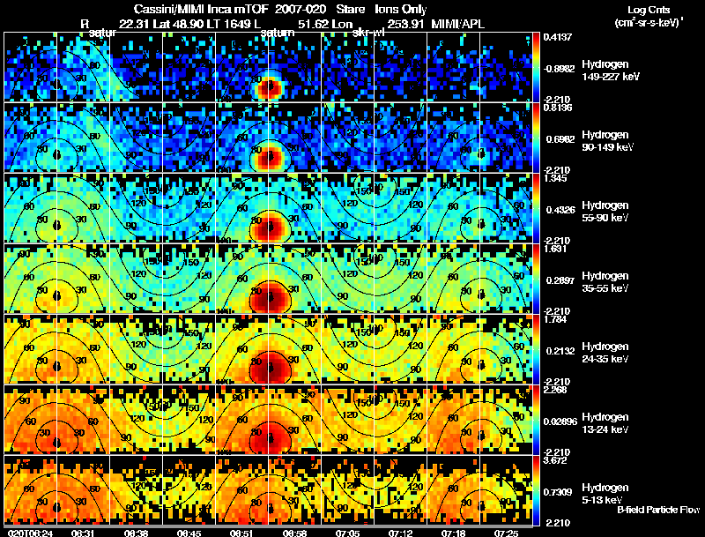The width and height of the screenshot is (705, 537).
Task: Click the Lat 48.90 header value
Action: click(x=181, y=24)
